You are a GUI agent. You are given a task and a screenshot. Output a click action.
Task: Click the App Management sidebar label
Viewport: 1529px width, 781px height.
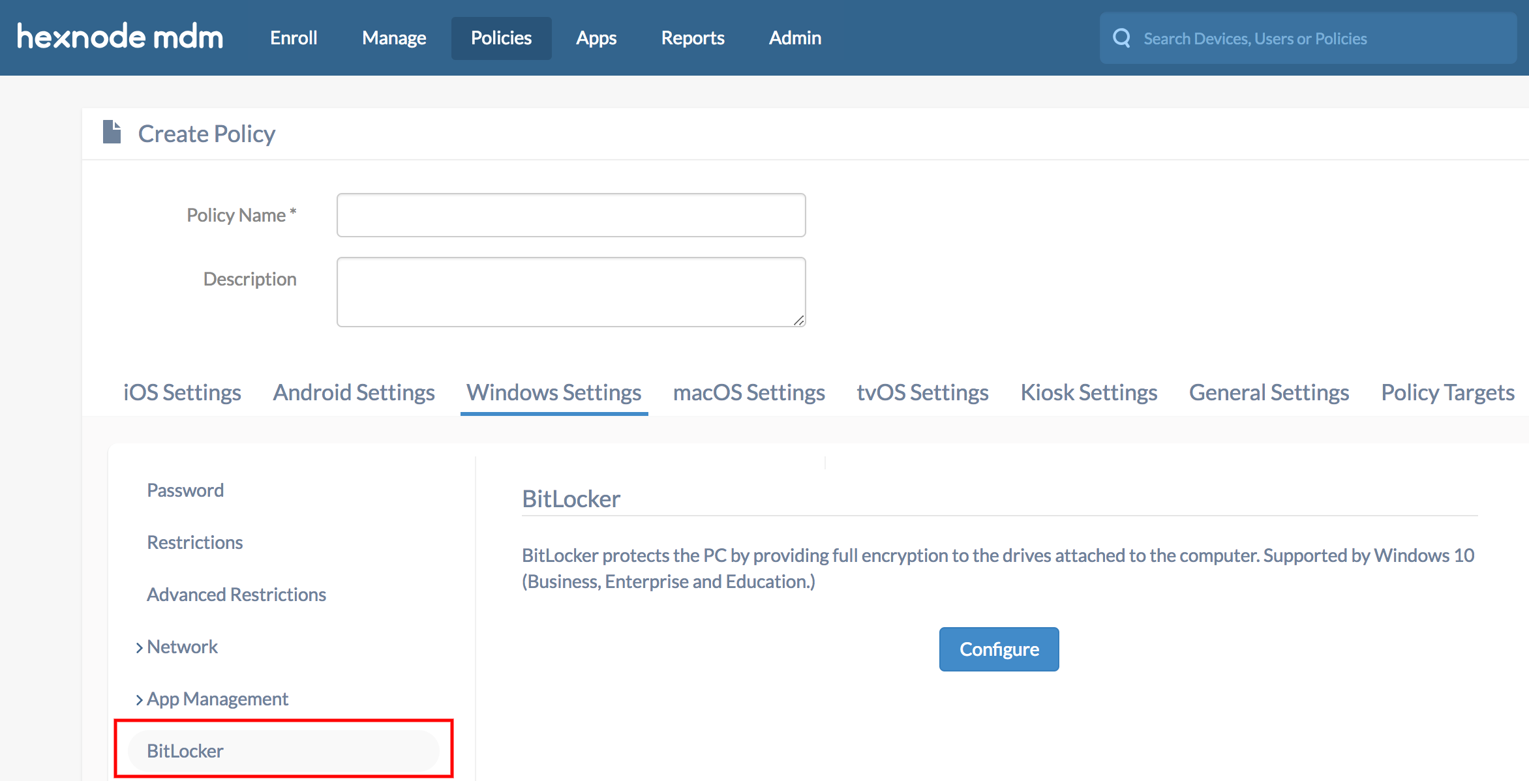point(217,699)
